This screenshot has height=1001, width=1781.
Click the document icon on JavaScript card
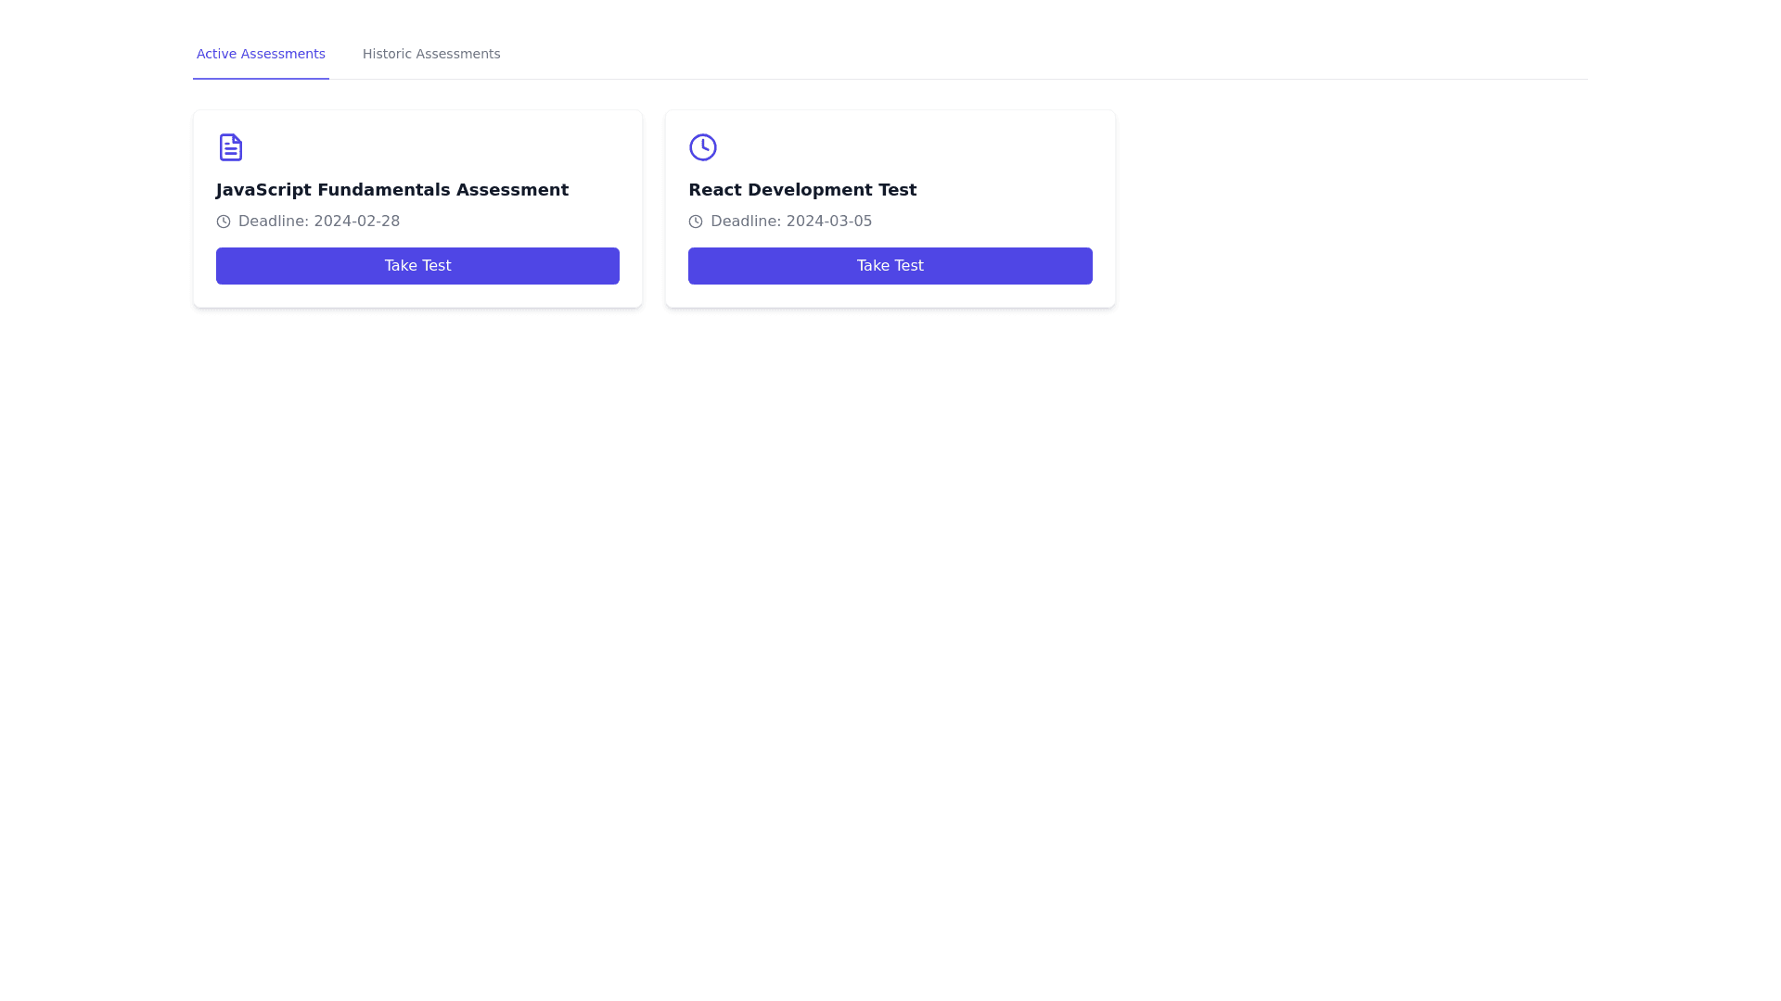click(230, 146)
